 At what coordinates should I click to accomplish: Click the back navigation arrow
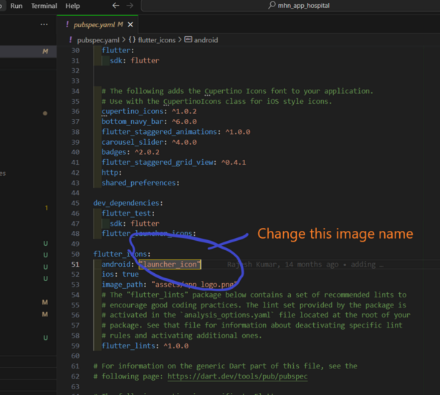tap(115, 6)
